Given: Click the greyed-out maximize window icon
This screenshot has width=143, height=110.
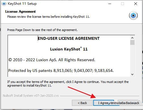Looking at the screenshot, I should coord(123,4).
